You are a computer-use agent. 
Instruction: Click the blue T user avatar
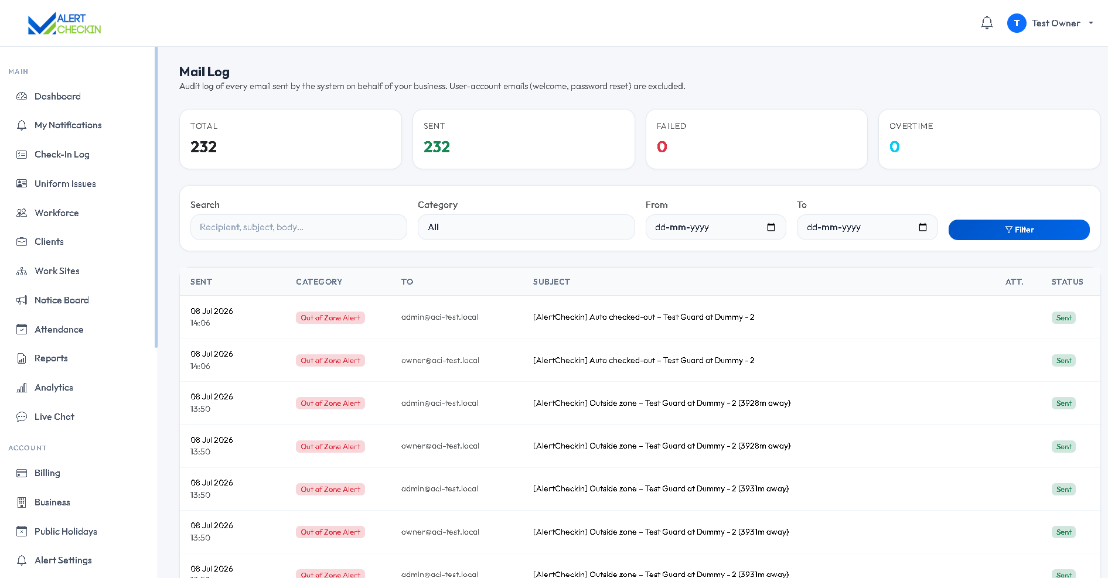pyautogui.click(x=1017, y=23)
